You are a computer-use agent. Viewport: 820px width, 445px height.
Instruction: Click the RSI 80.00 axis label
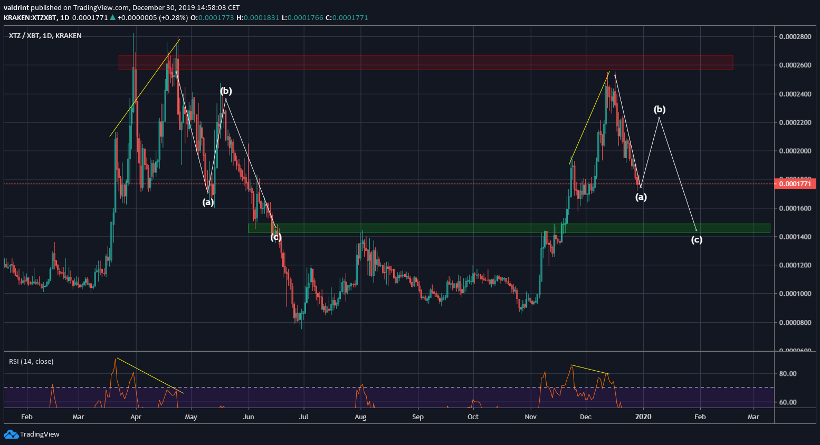tap(788, 374)
